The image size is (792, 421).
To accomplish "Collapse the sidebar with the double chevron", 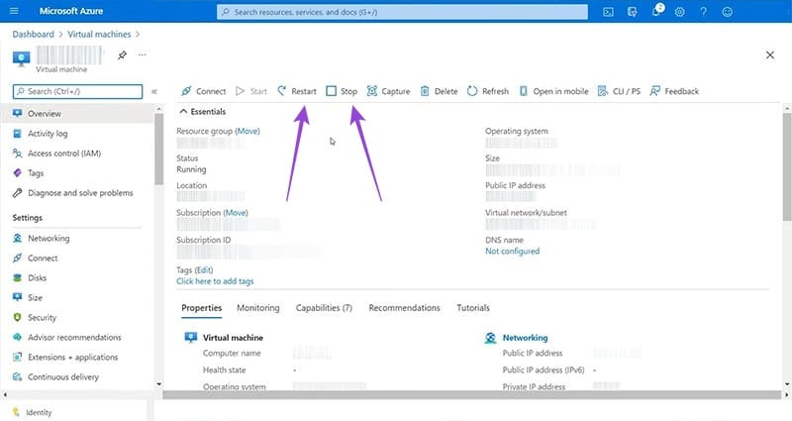I will click(x=154, y=91).
